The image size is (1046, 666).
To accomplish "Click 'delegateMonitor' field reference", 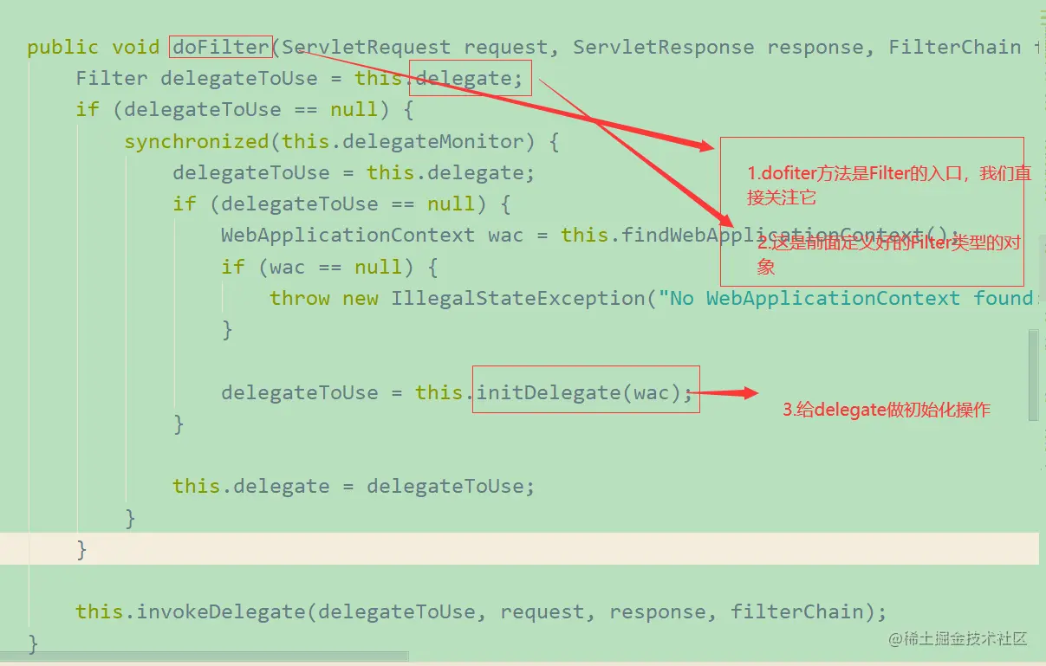I will (x=434, y=141).
